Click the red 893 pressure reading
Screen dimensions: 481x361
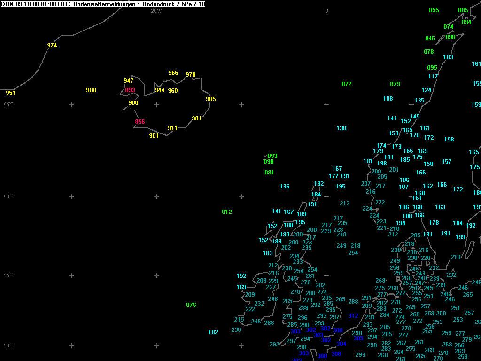coord(130,90)
